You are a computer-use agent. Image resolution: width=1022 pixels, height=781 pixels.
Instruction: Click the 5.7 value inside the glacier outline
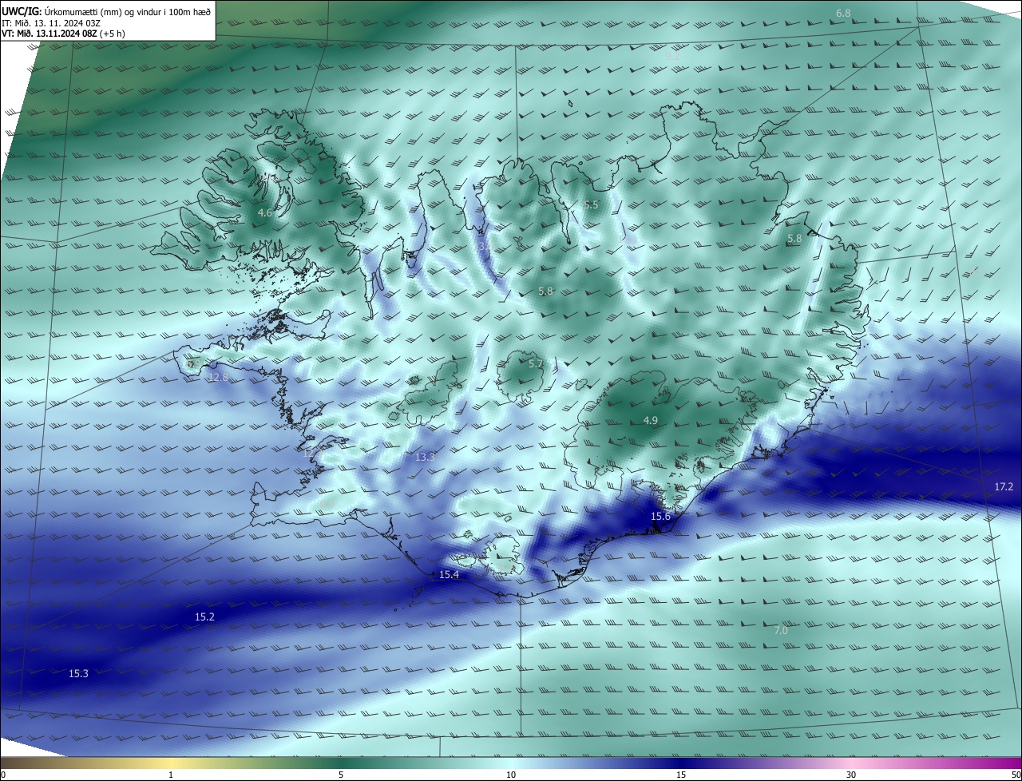[x=536, y=363]
